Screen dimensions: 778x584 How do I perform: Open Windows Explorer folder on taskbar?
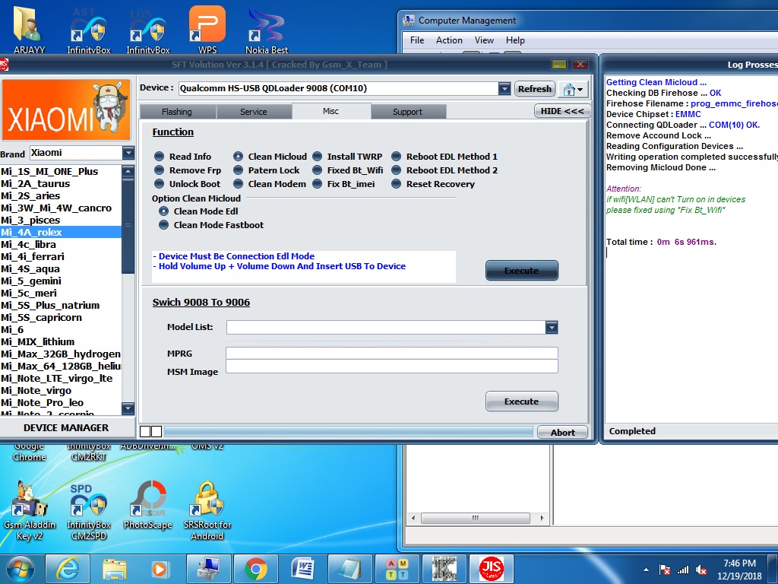click(115, 569)
